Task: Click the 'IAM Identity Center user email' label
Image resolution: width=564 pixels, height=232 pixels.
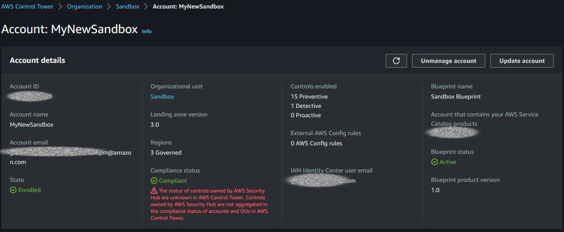Action: click(332, 170)
